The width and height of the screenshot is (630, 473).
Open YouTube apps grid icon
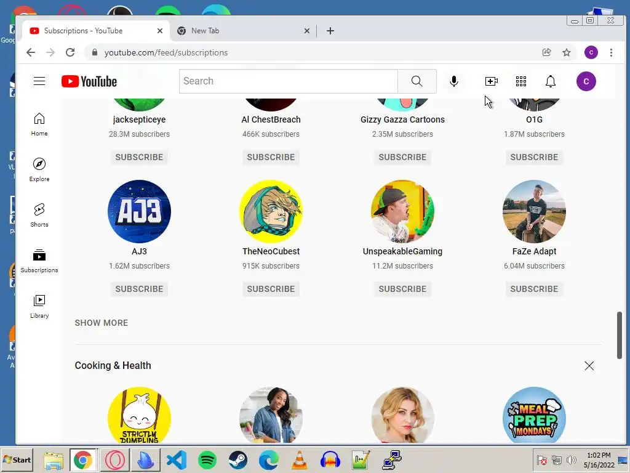point(521,81)
